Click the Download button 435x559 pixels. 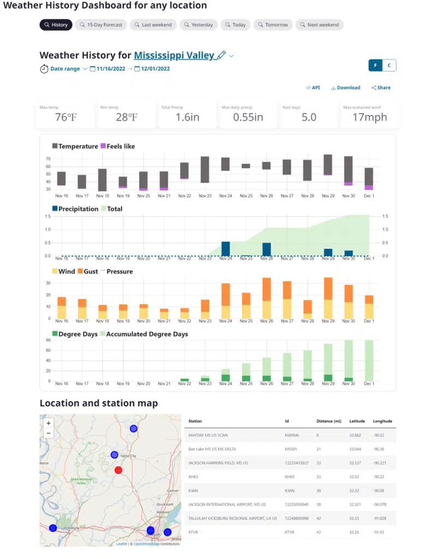345,87
